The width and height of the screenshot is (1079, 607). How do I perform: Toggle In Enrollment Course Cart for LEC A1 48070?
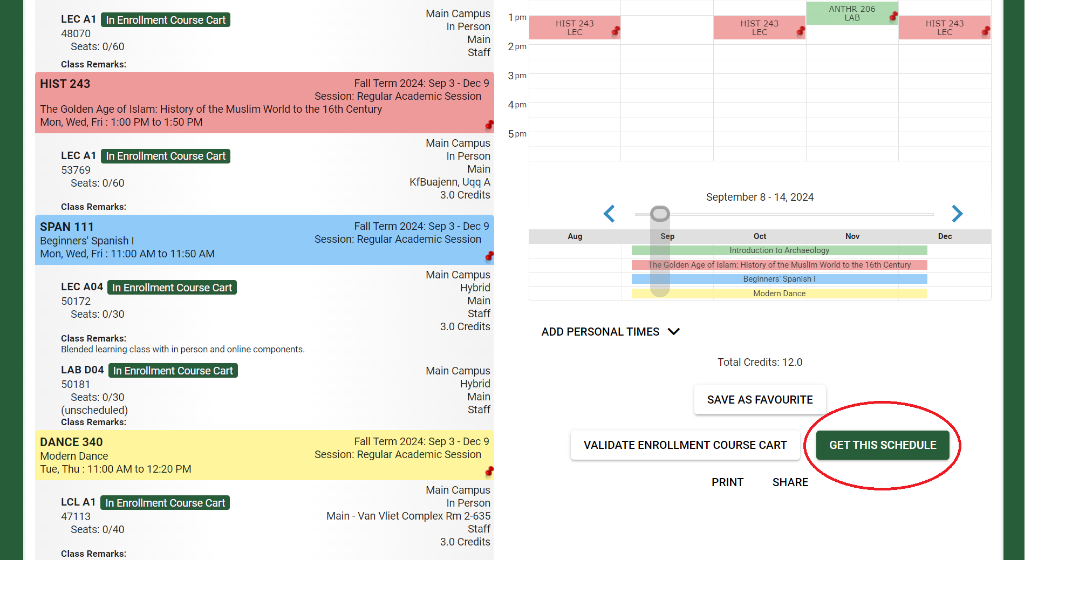[165, 19]
